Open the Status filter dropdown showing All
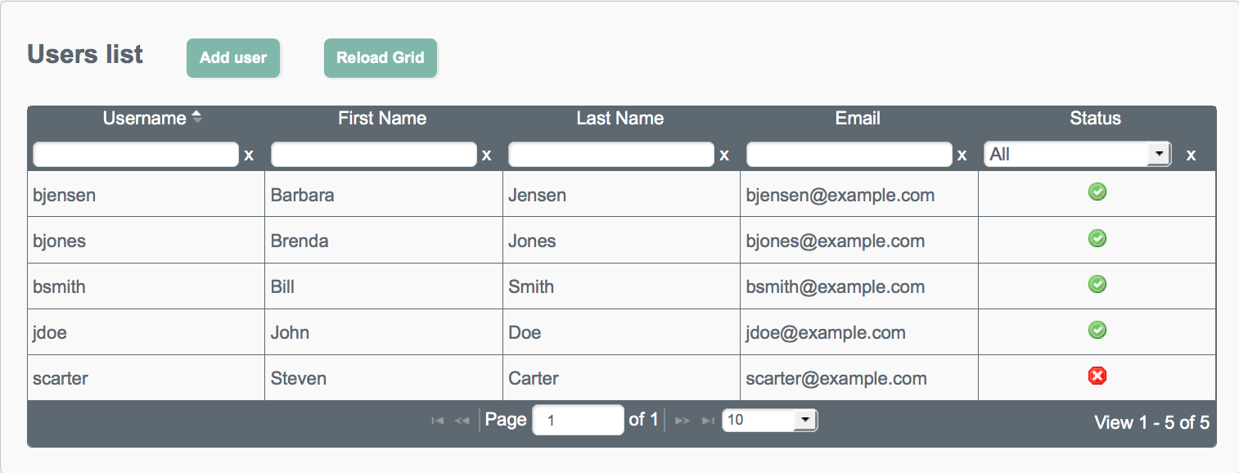This screenshot has height=473, width=1239. point(1078,155)
